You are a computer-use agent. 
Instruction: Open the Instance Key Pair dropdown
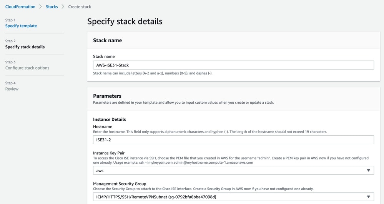(233, 171)
